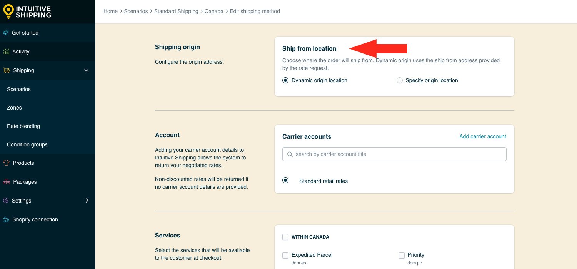Tick the Priority service checkbox

pos(402,256)
